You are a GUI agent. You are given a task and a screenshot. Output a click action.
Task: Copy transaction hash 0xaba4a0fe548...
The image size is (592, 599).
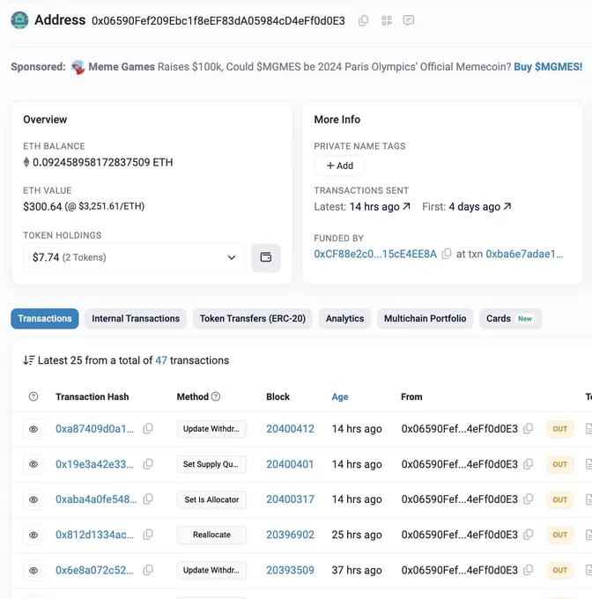pos(148,499)
